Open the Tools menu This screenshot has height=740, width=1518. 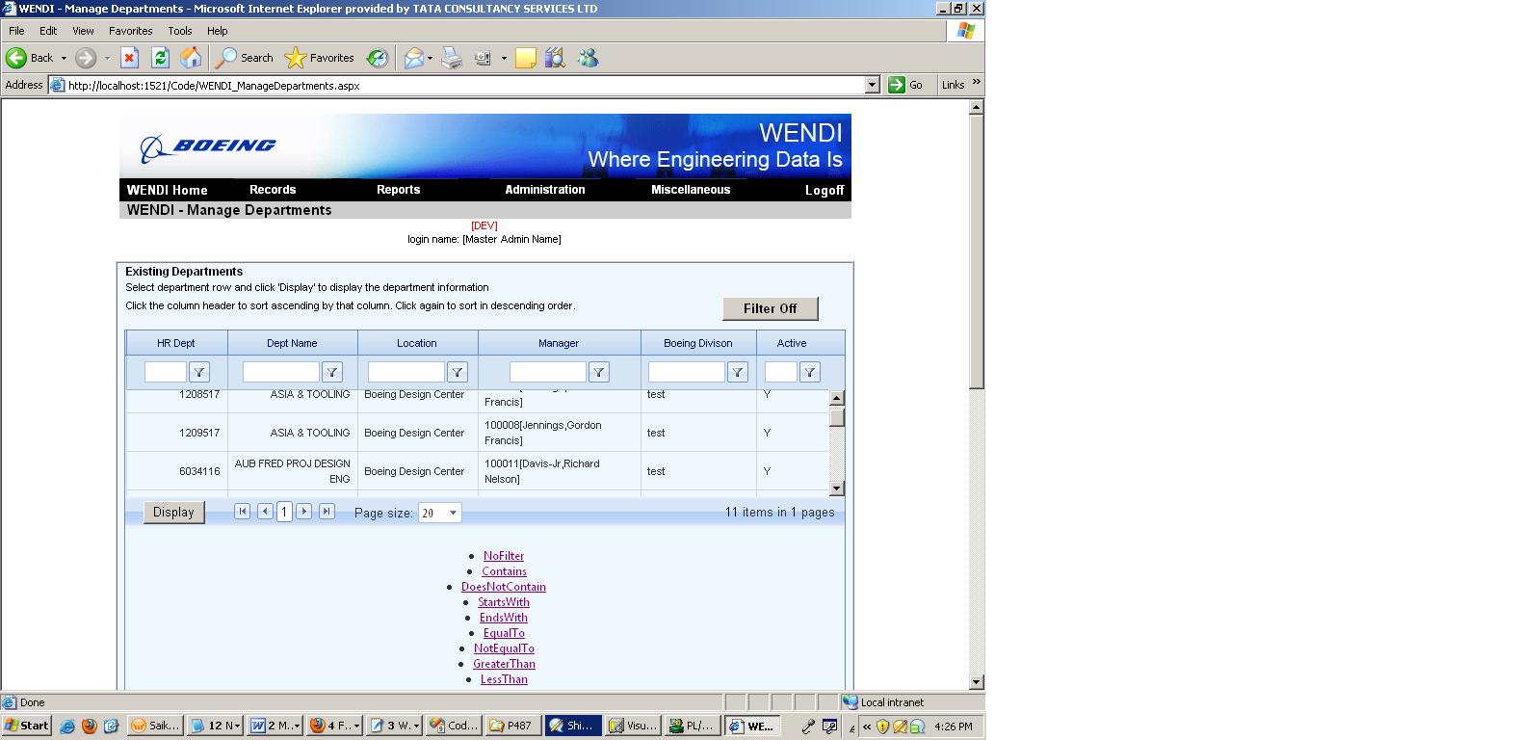[x=180, y=31]
